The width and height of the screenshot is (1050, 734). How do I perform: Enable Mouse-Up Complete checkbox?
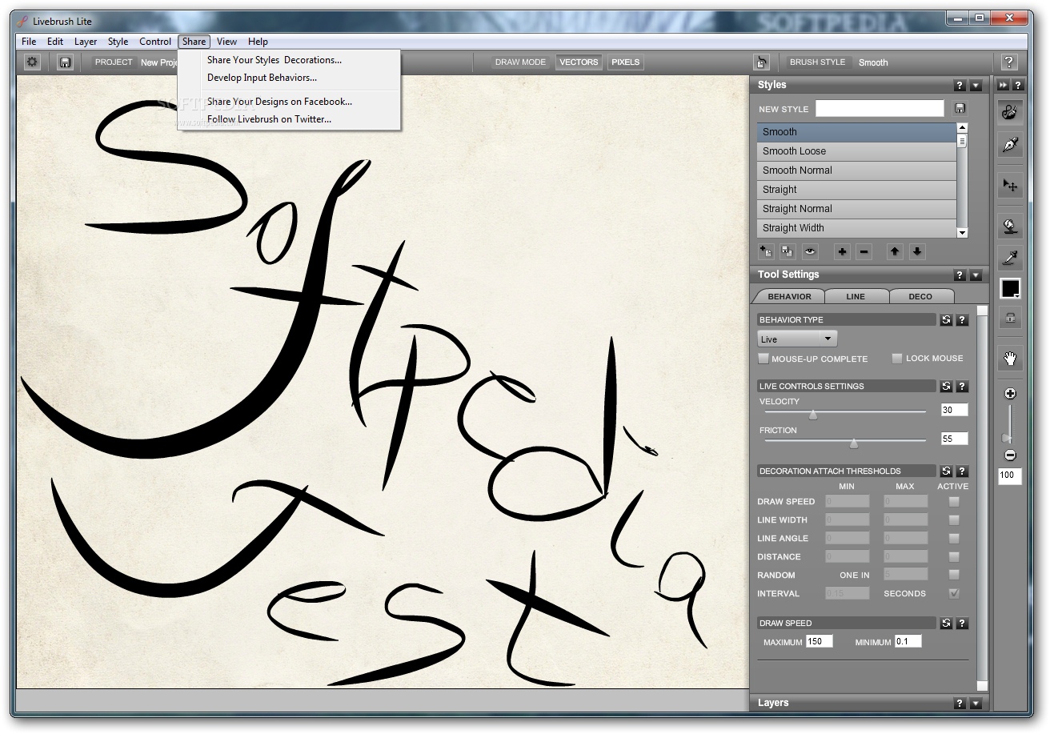(x=763, y=359)
